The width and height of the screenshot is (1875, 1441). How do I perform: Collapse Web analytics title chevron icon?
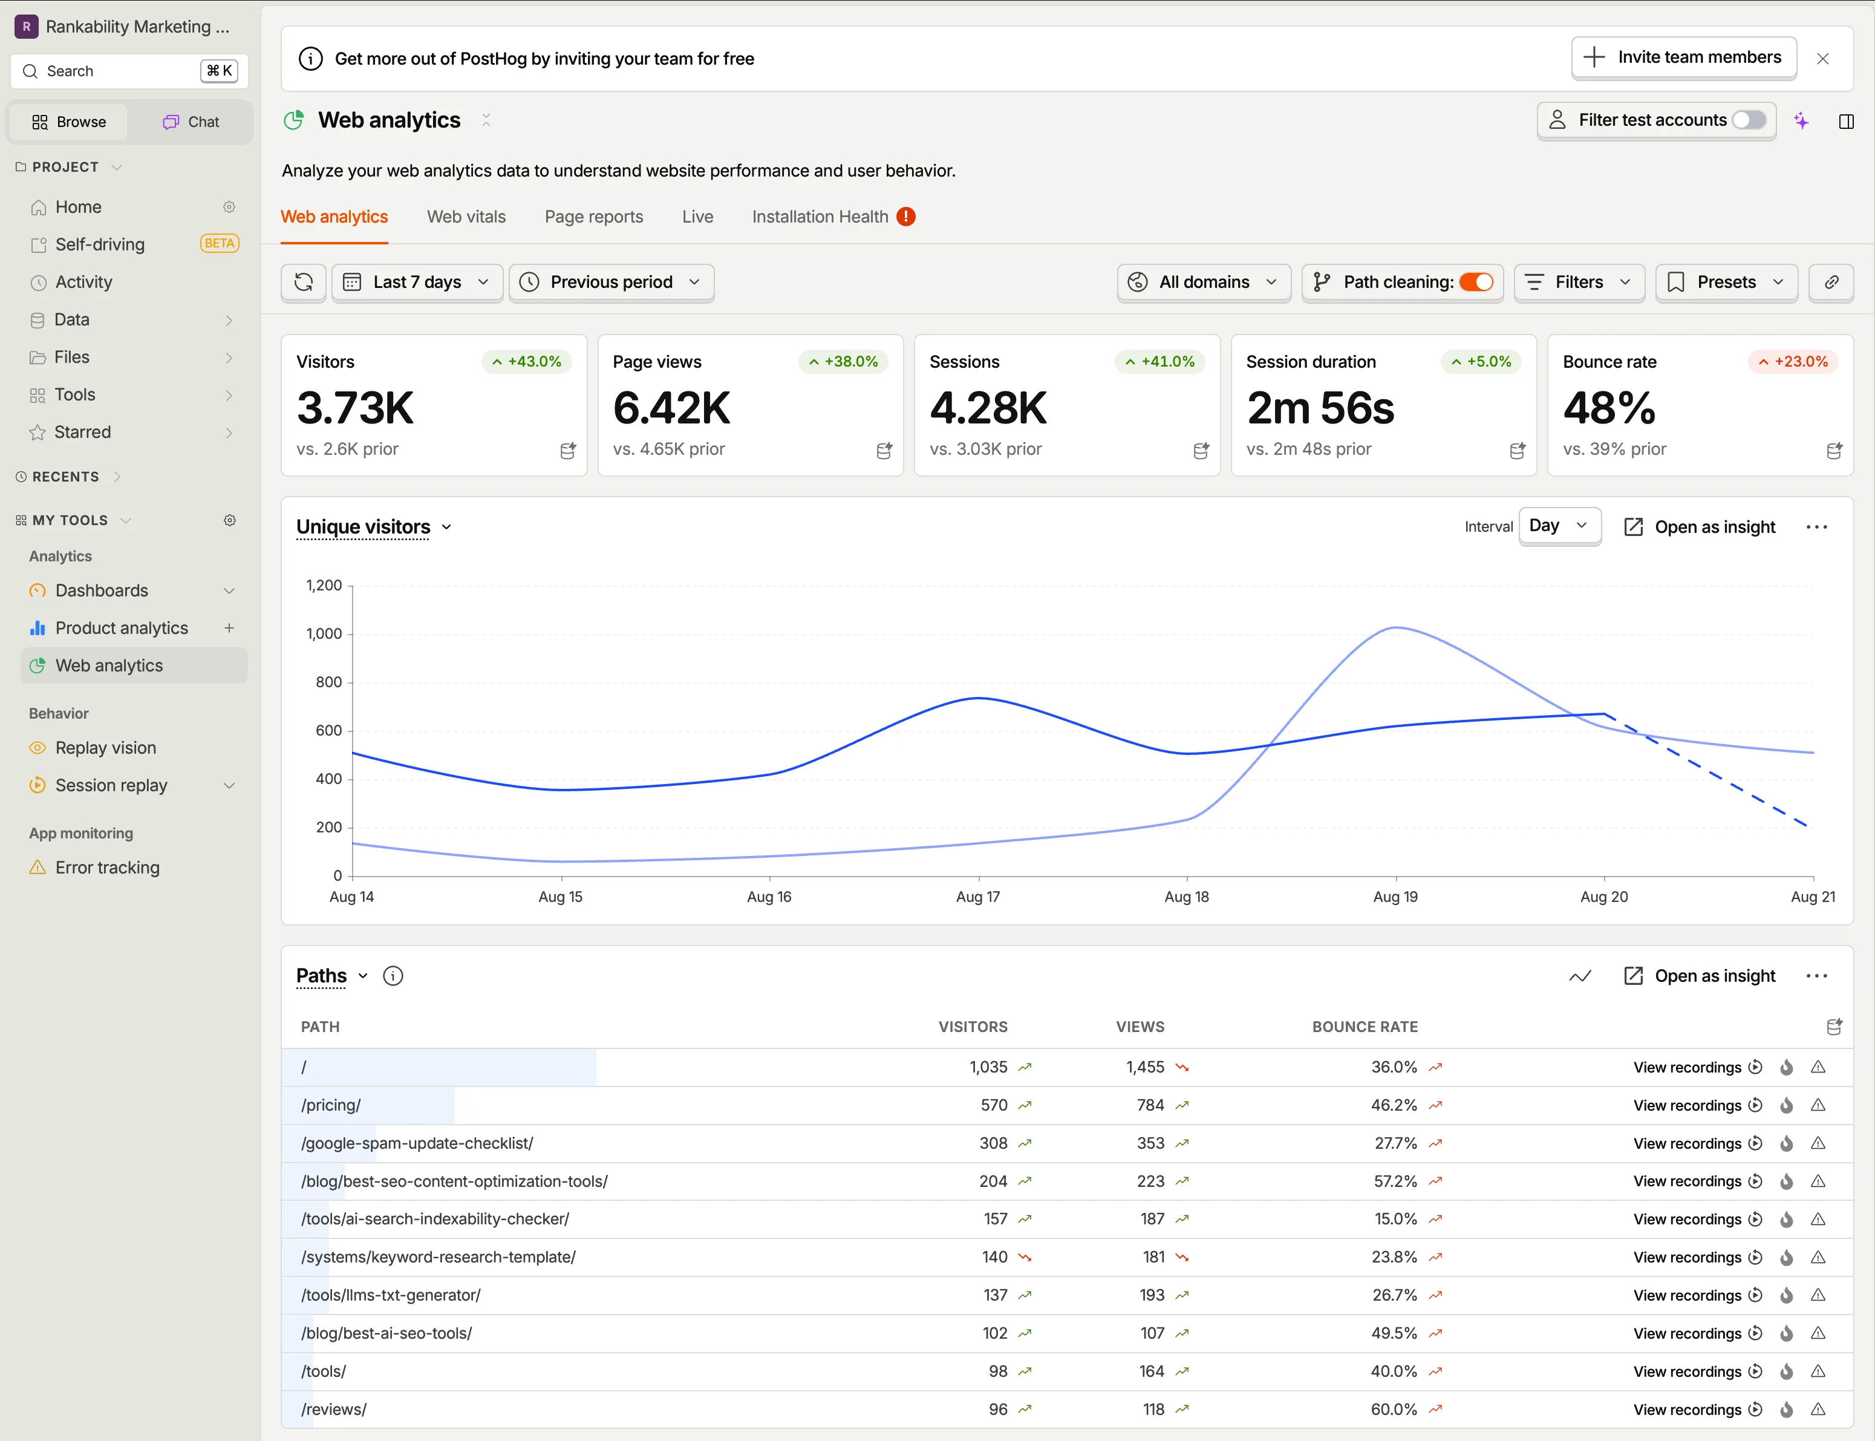(486, 120)
